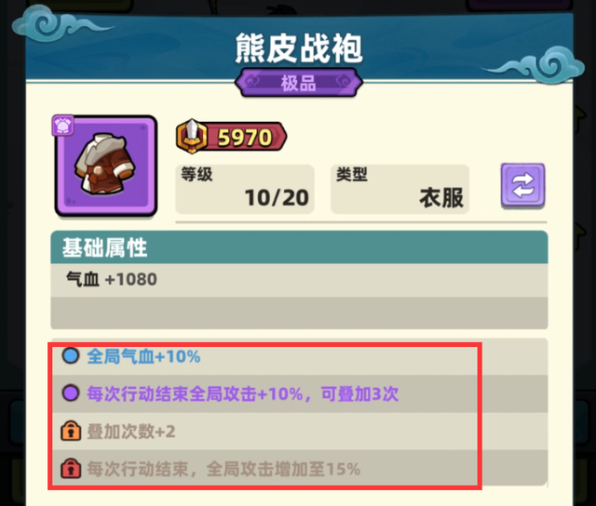Viewport: 596px width, 506px height.
Task: Select the 等级 10/20 level box
Action: (245, 189)
